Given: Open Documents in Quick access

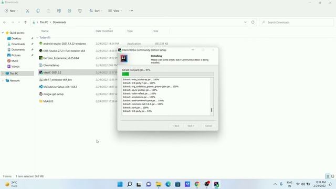Looking at the screenshot, I should click(18, 49).
